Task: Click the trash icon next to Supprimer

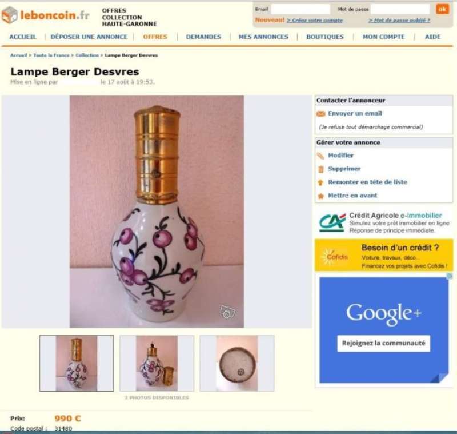Action: pyautogui.click(x=321, y=169)
